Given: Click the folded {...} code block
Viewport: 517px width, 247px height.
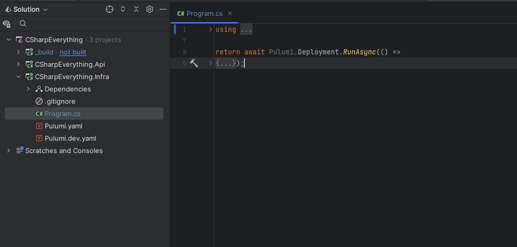Looking at the screenshot, I should tap(226, 63).
